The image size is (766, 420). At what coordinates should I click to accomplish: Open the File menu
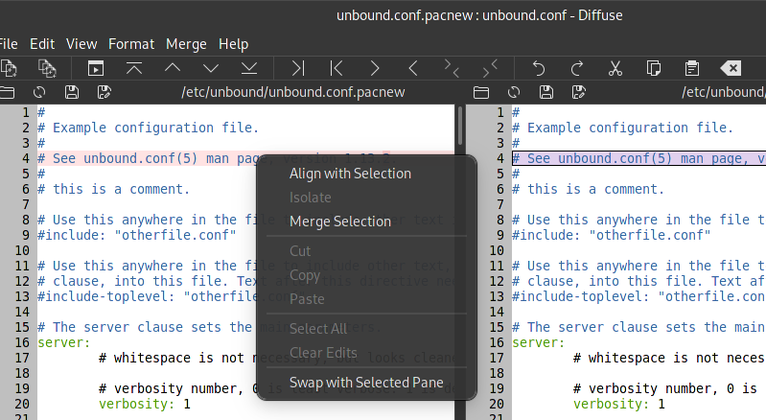tap(9, 44)
